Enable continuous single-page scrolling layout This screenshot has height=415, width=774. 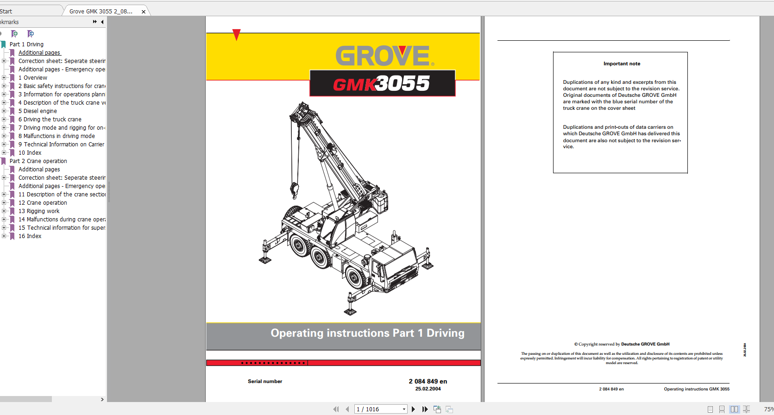pyautogui.click(x=722, y=409)
